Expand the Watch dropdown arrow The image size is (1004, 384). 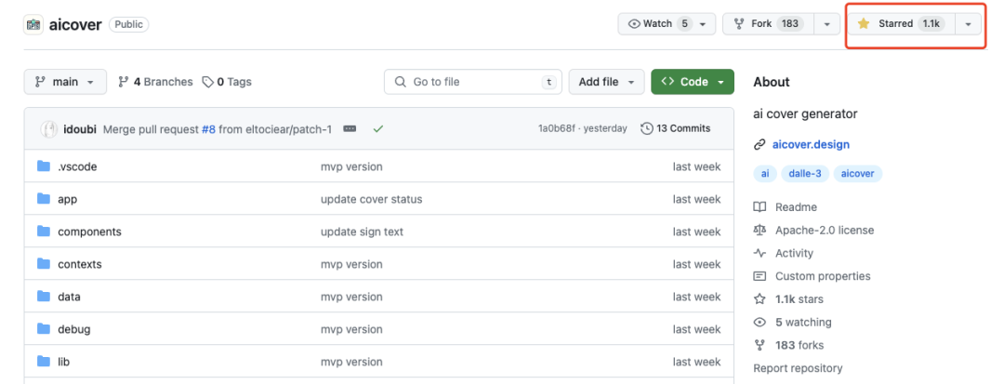pyautogui.click(x=703, y=23)
